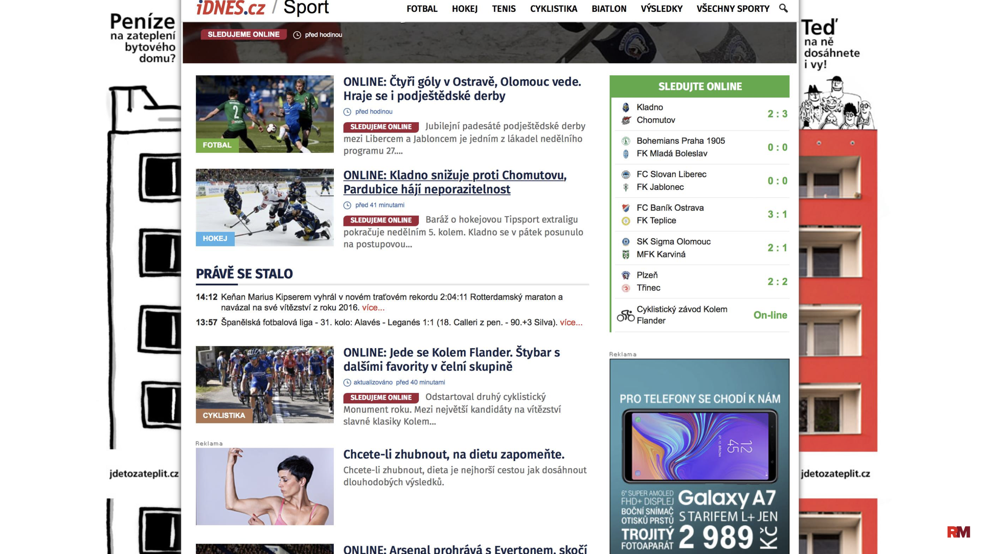The image size is (983, 554).
Task: Click the FC Baník Ostrava crest
Action: [626, 208]
